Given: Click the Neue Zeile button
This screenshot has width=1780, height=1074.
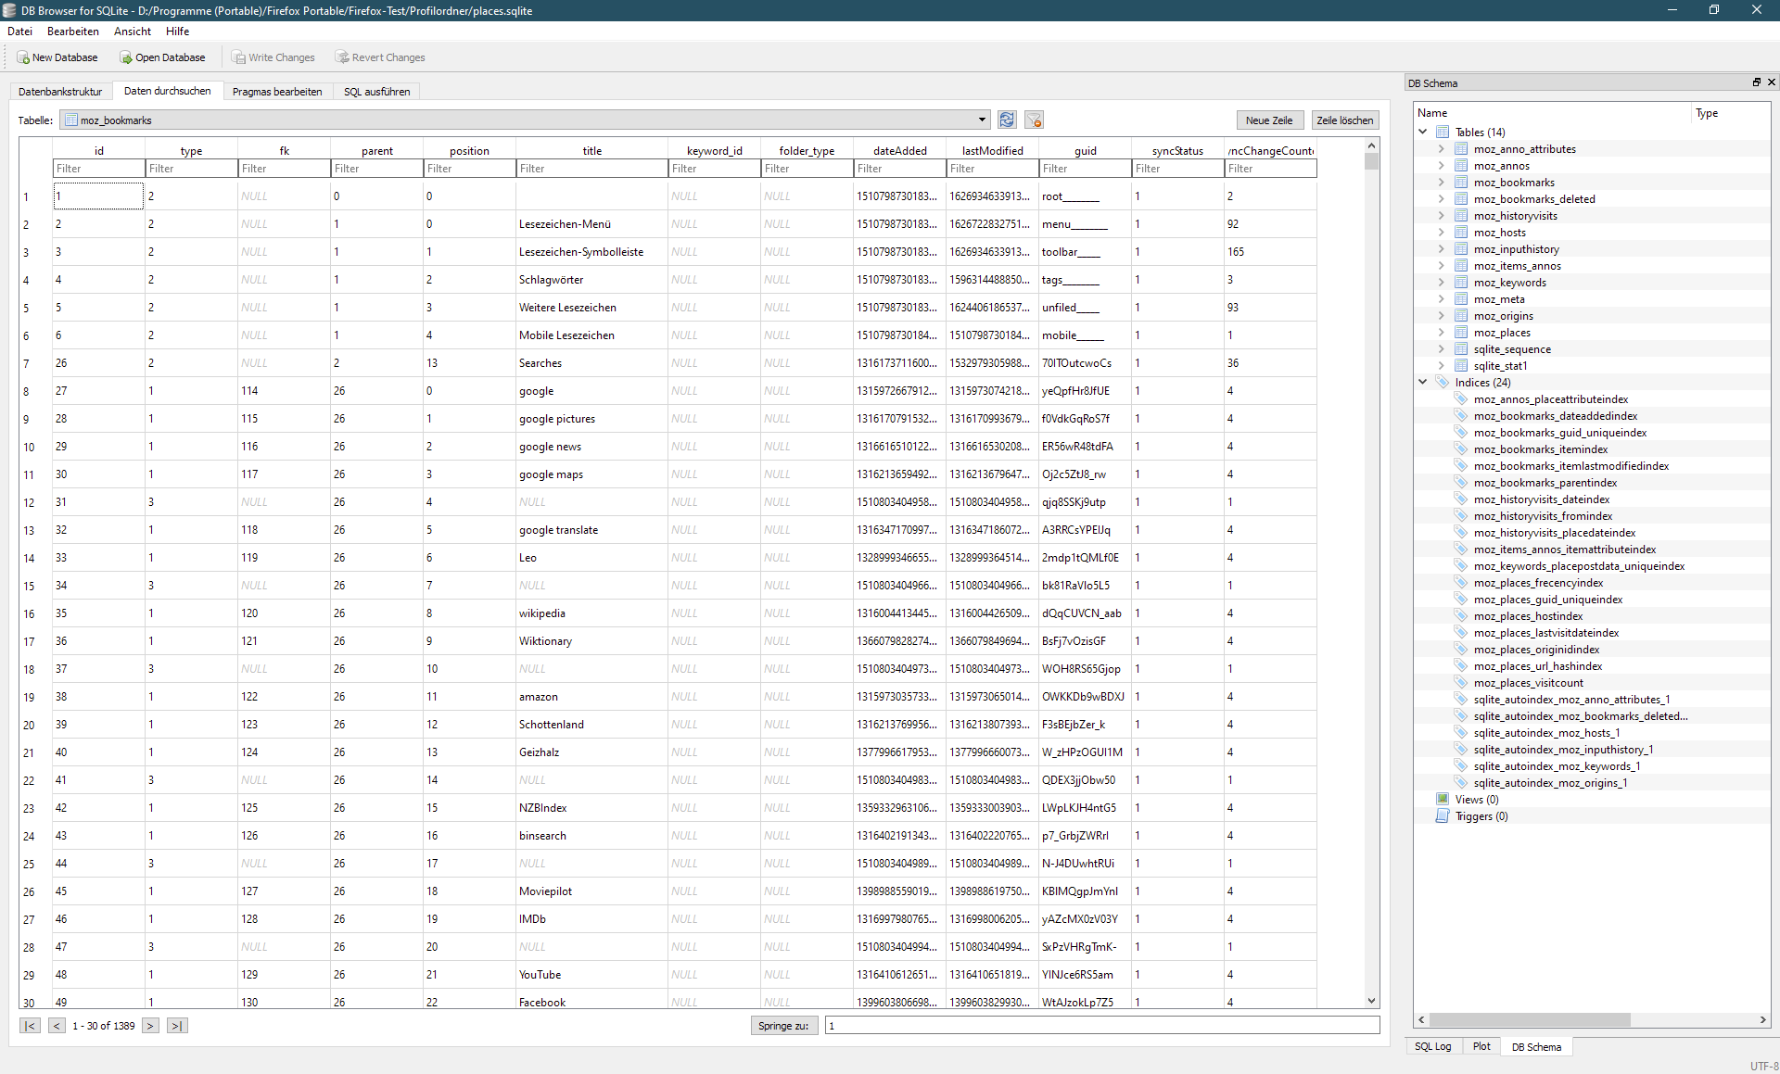Looking at the screenshot, I should coord(1268,120).
